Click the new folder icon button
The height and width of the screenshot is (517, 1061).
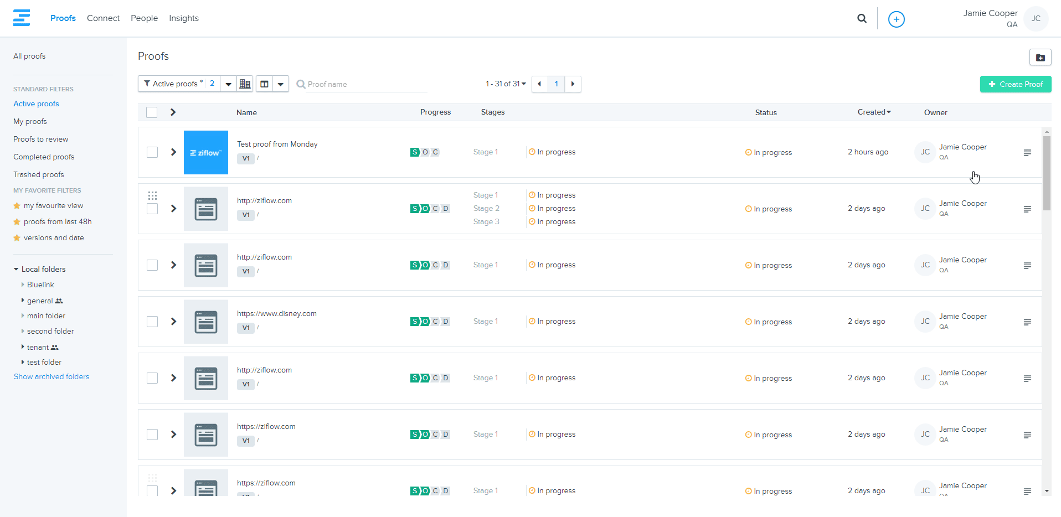[1040, 57]
